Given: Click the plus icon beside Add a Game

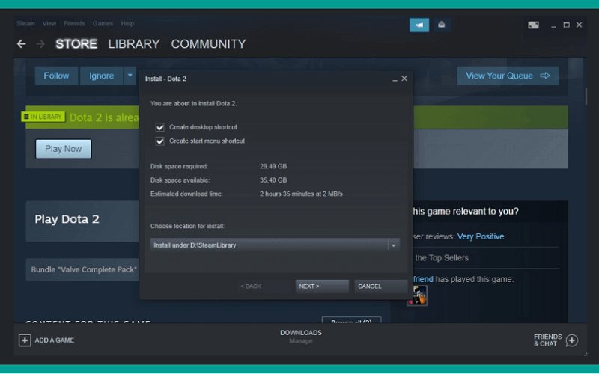Looking at the screenshot, I should (x=25, y=340).
